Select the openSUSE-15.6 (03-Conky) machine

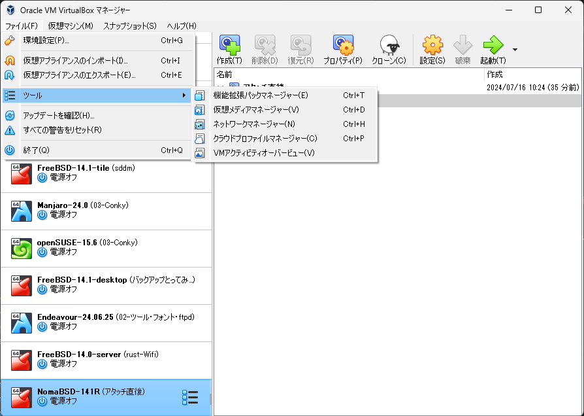tap(106, 249)
